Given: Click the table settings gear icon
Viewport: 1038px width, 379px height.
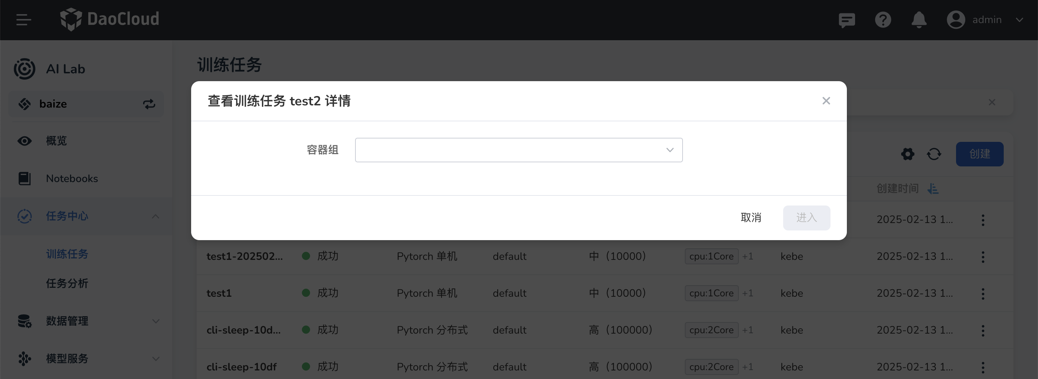Looking at the screenshot, I should click(908, 154).
